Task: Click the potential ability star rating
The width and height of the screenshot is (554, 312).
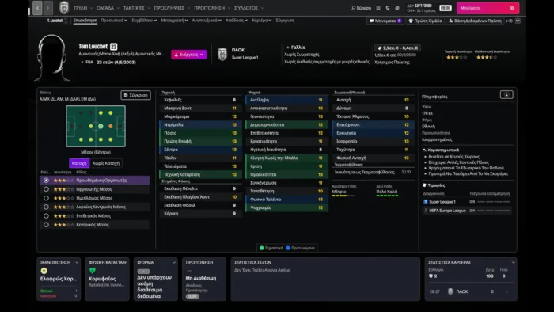Action: [487, 57]
